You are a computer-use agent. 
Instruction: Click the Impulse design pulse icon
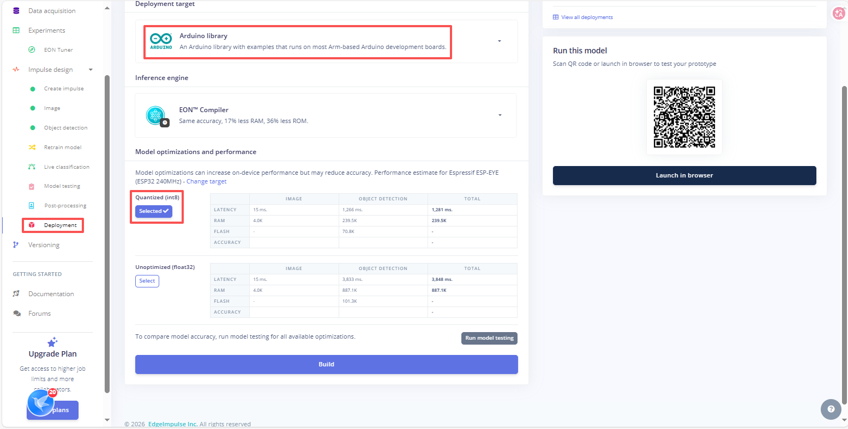coord(16,70)
